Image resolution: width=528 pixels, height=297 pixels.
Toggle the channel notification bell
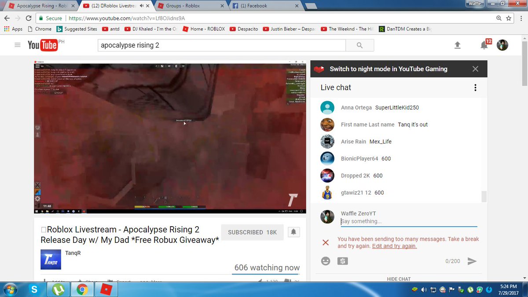click(x=294, y=232)
